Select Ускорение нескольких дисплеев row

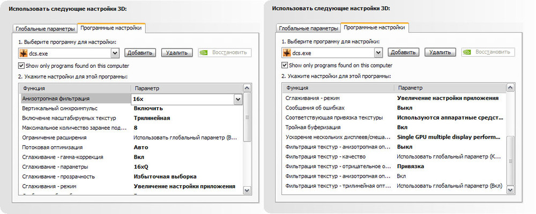(394, 137)
